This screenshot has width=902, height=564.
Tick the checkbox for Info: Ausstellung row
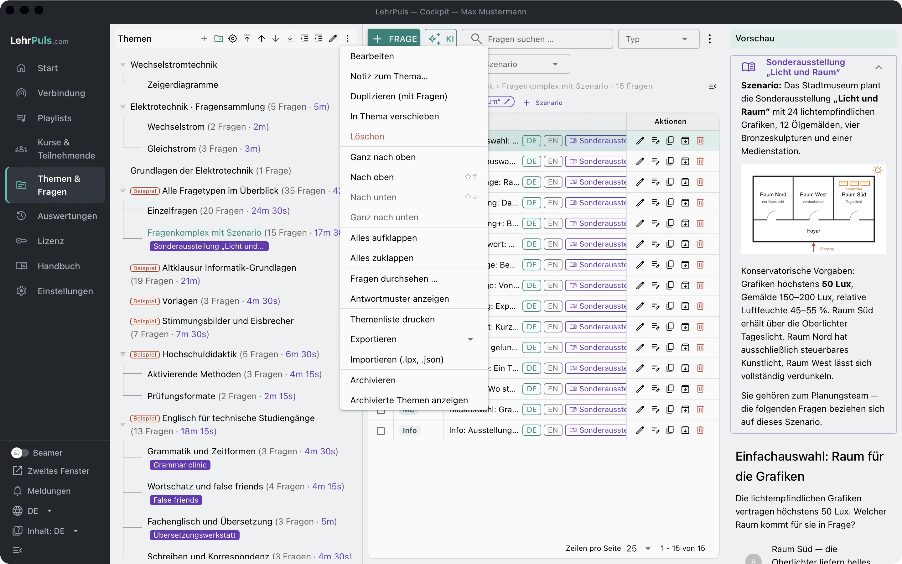[x=381, y=431]
